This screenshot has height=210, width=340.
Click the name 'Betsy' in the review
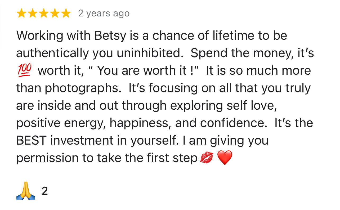pyautogui.click(x=111, y=36)
